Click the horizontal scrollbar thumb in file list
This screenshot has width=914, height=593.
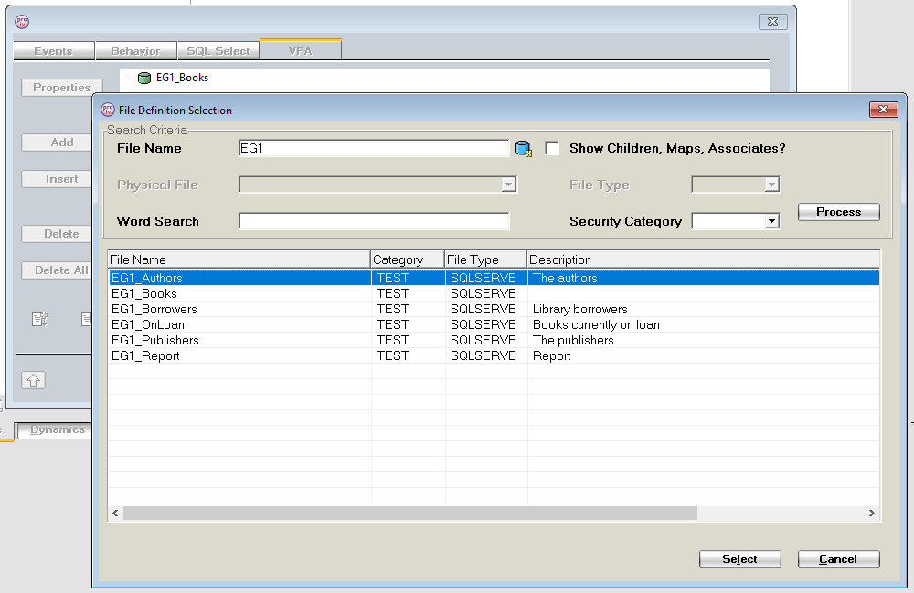[x=410, y=514]
